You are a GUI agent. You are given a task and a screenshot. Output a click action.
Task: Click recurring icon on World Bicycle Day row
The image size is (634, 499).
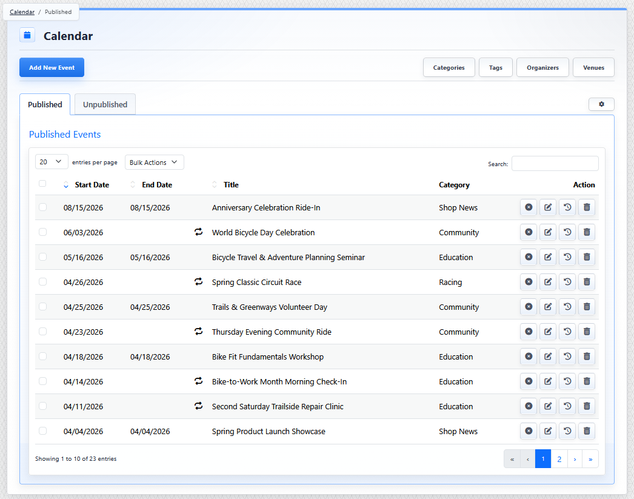tap(199, 232)
